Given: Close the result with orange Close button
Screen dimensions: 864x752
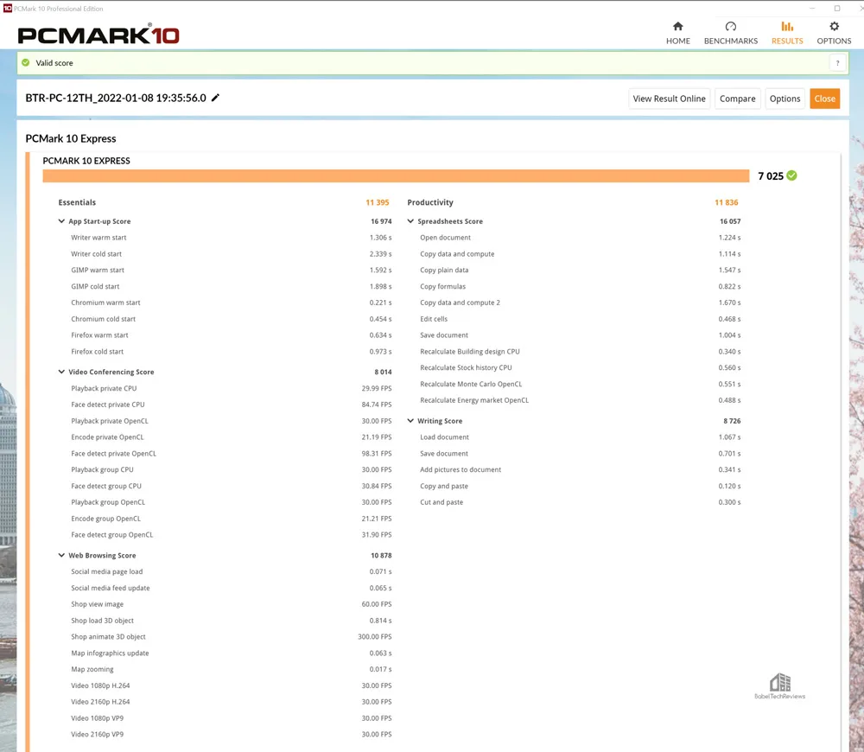Looking at the screenshot, I should pyautogui.click(x=824, y=99).
